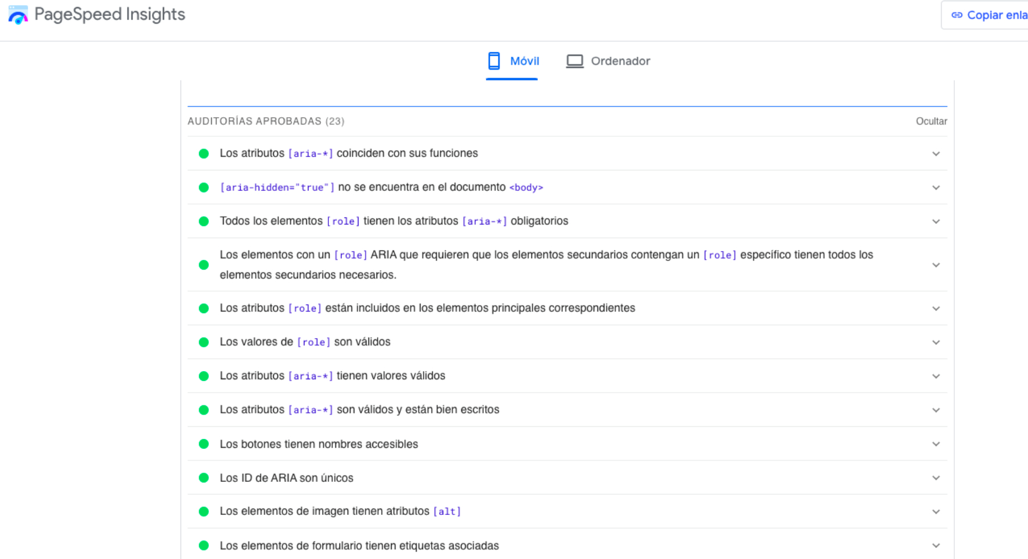Click text 'Los atributos [aria-*] tienen valores válidos'

point(332,376)
